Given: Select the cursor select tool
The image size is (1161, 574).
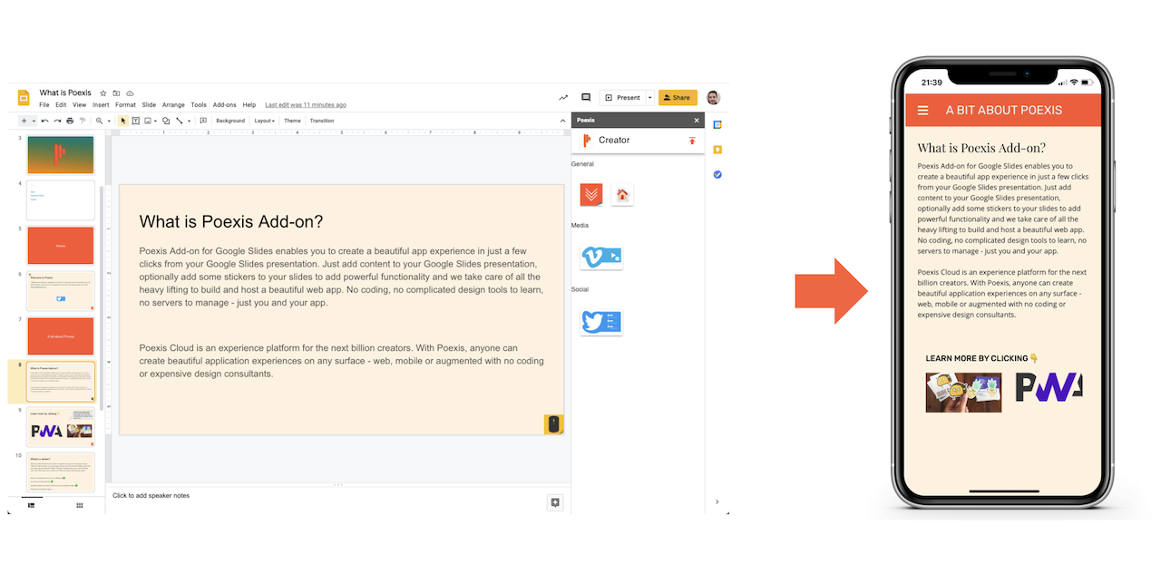Looking at the screenshot, I should pyautogui.click(x=123, y=121).
